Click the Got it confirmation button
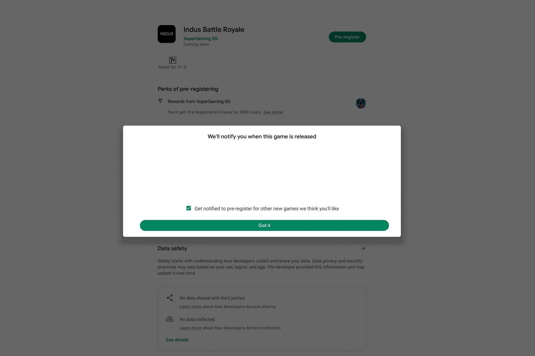 tap(264, 225)
